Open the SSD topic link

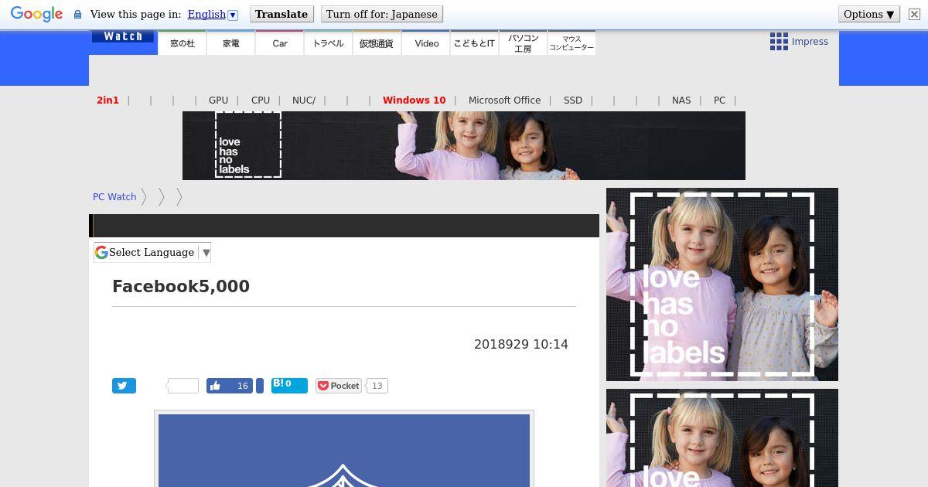click(x=573, y=100)
